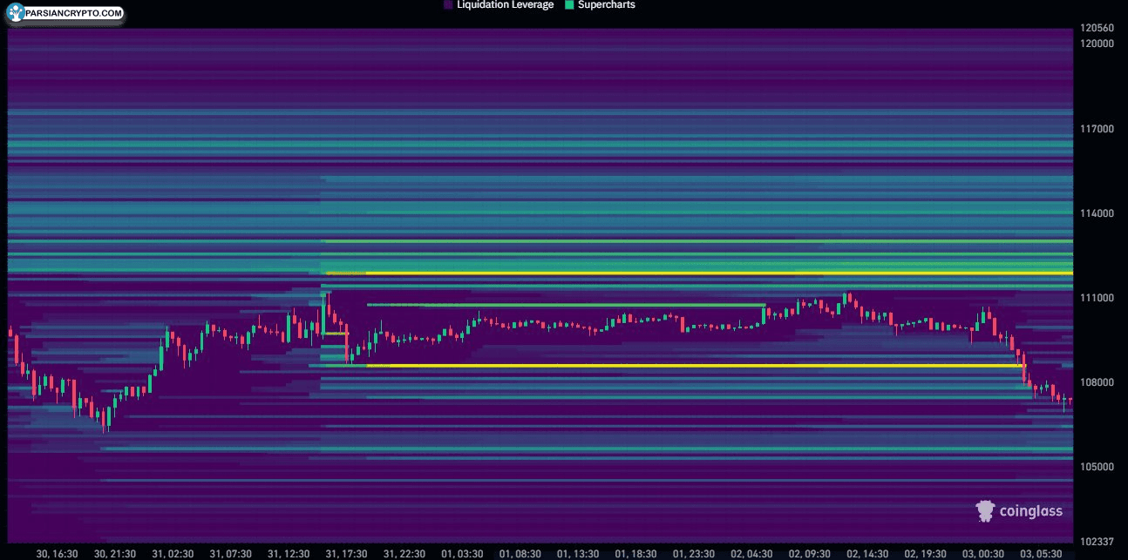Click the 102337 bottom price label
This screenshot has height=560, width=1128.
pyautogui.click(x=1097, y=542)
